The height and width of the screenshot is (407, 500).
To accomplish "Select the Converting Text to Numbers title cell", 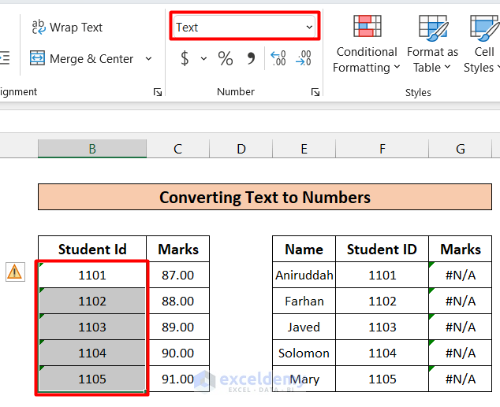I will (265, 197).
